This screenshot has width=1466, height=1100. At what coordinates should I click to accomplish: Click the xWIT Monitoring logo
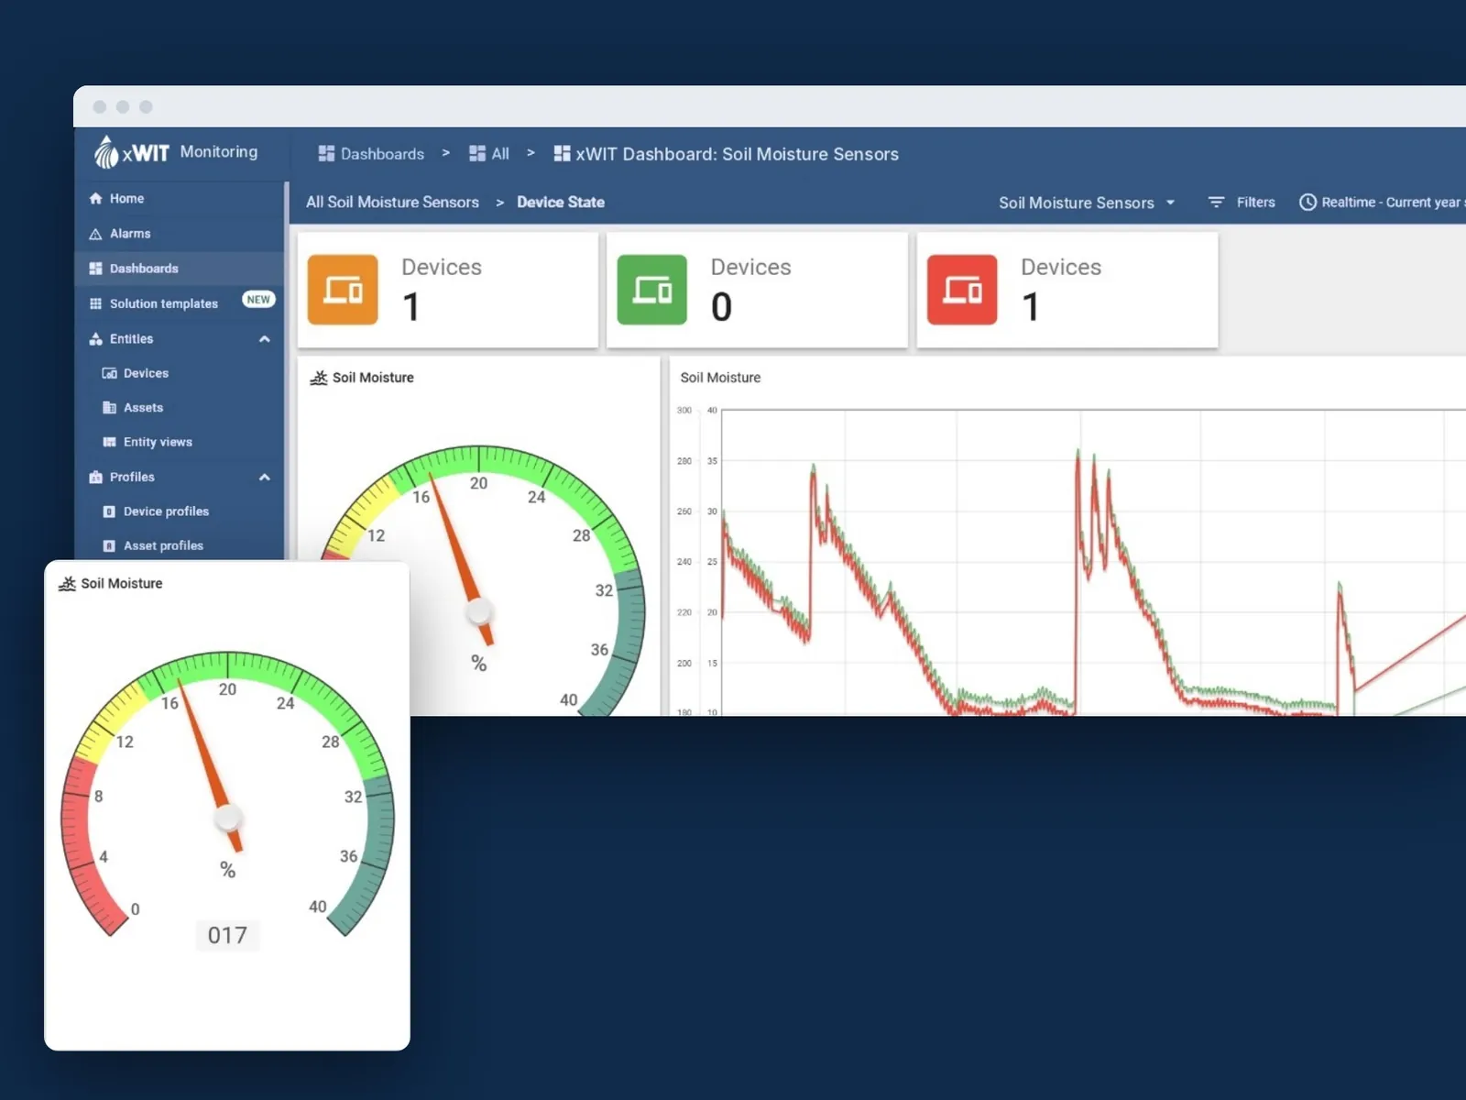[176, 152]
